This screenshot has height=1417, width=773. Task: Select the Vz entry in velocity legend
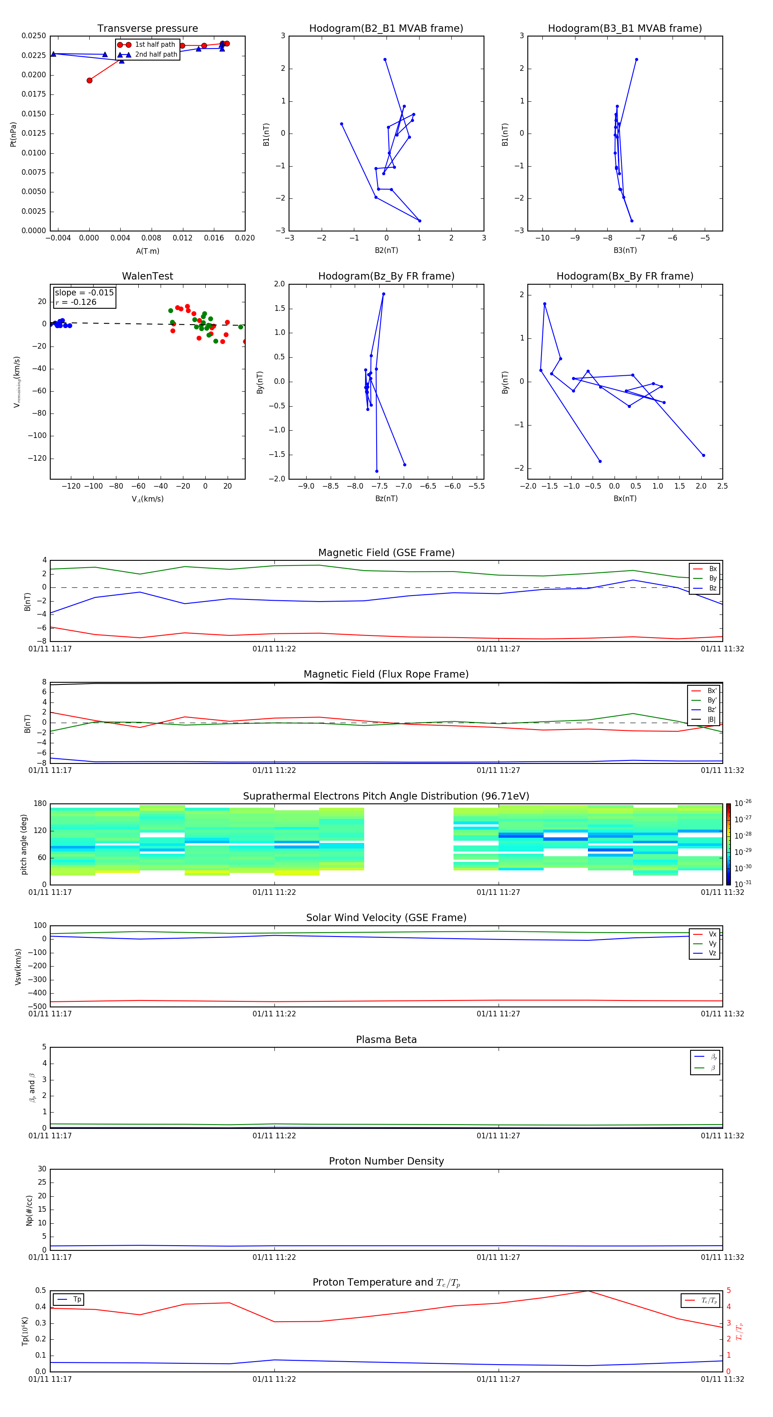point(705,953)
